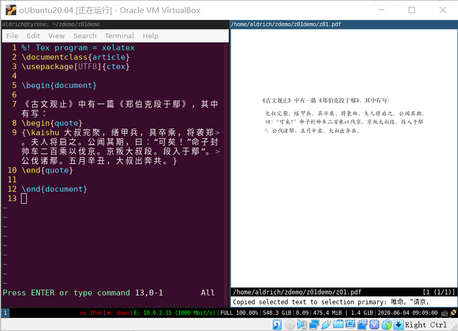Open the Terminal menu

119,36
